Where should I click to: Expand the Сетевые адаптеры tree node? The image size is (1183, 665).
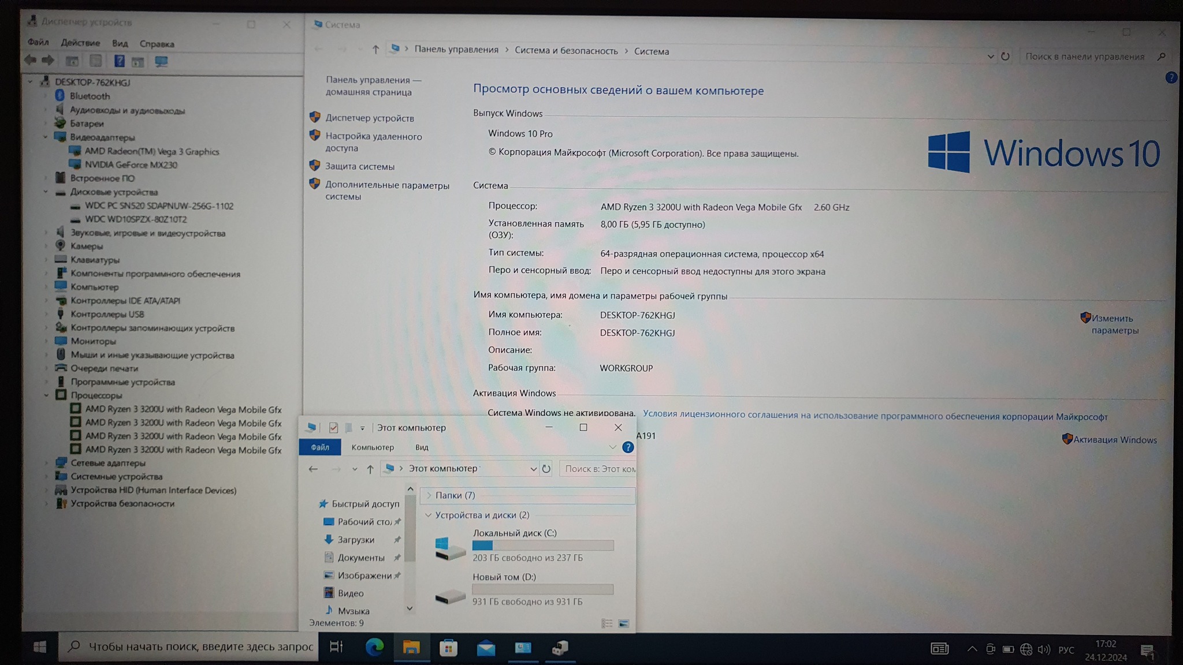(x=46, y=463)
